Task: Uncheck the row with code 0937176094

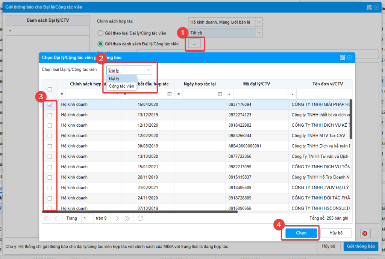Action: [x=50, y=105]
